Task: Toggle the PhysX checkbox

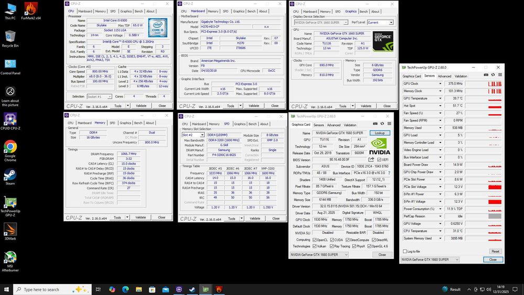Action: (x=354, y=246)
